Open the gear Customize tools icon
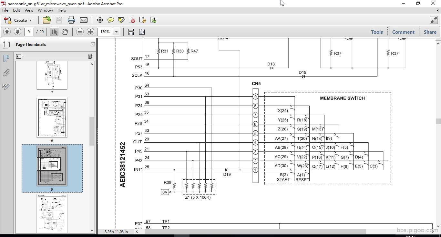The width and height of the screenshot is (441, 237). (x=100, y=20)
